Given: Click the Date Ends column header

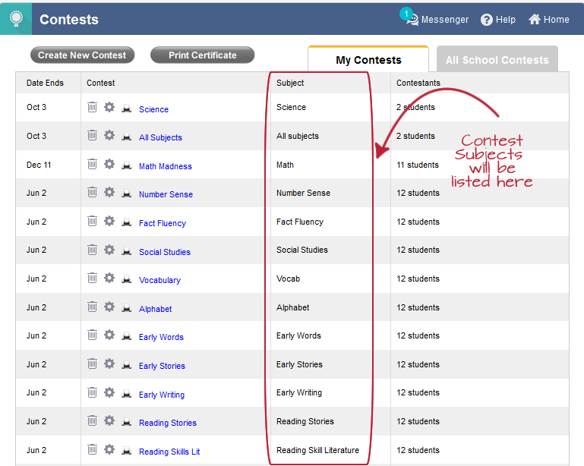Looking at the screenshot, I should (45, 83).
